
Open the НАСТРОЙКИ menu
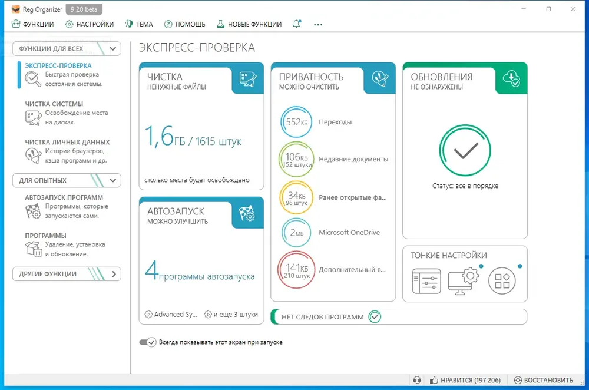pyautogui.click(x=90, y=24)
